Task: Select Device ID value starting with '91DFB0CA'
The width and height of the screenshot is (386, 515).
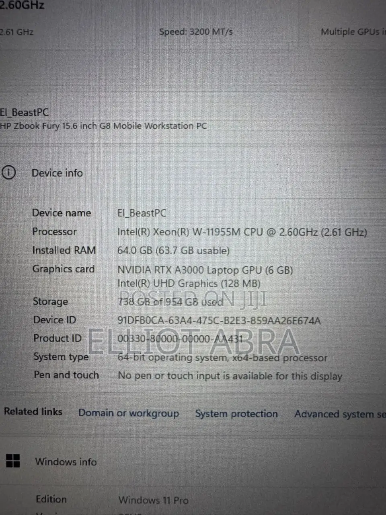Action: pyautogui.click(x=219, y=321)
